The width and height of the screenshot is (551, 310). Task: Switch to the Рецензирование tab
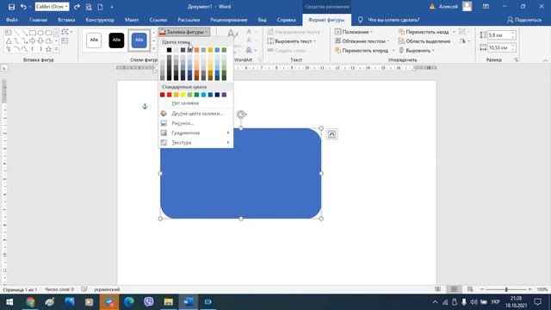(x=229, y=20)
